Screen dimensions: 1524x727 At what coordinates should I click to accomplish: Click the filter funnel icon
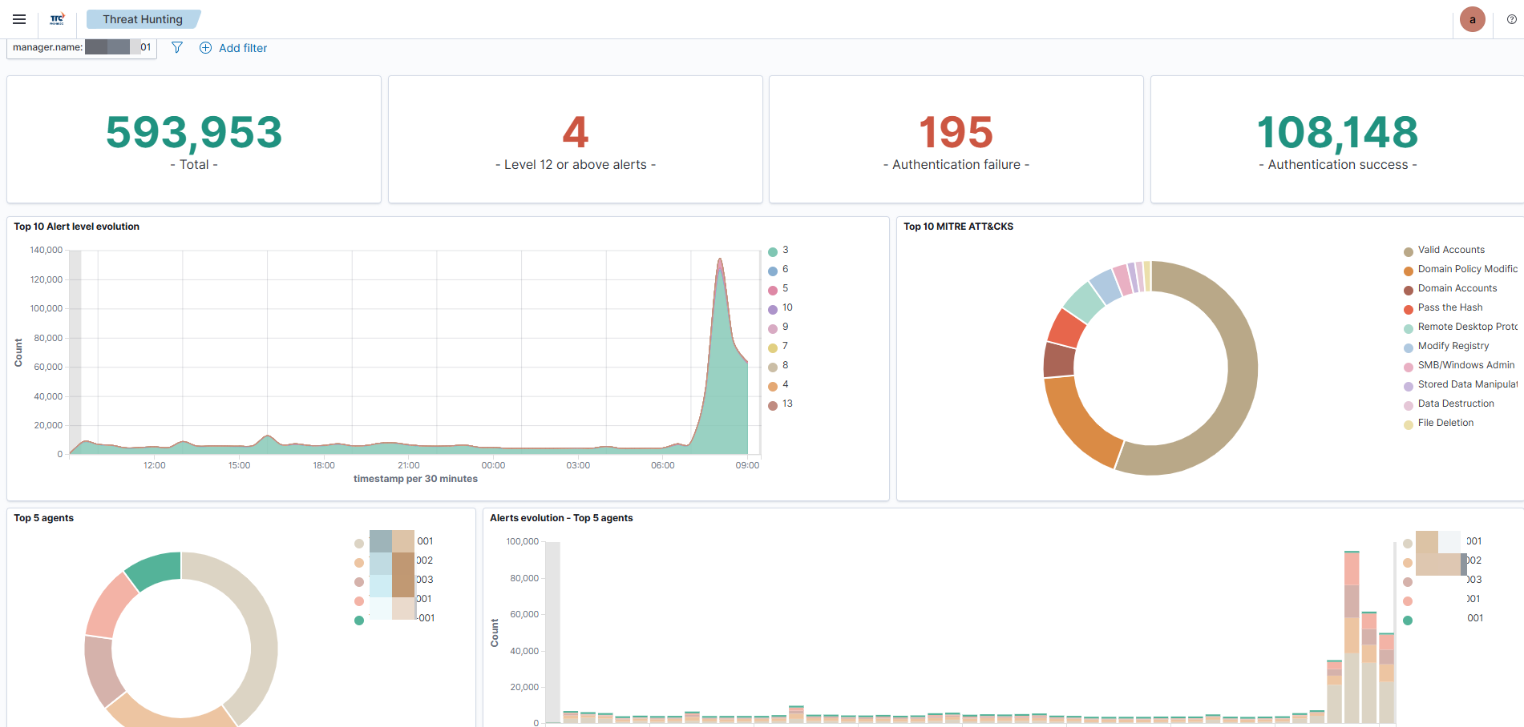pos(177,48)
